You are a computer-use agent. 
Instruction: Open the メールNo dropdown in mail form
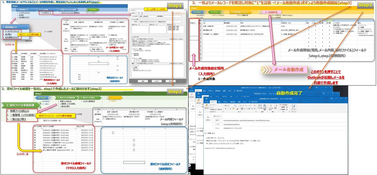(142, 13)
